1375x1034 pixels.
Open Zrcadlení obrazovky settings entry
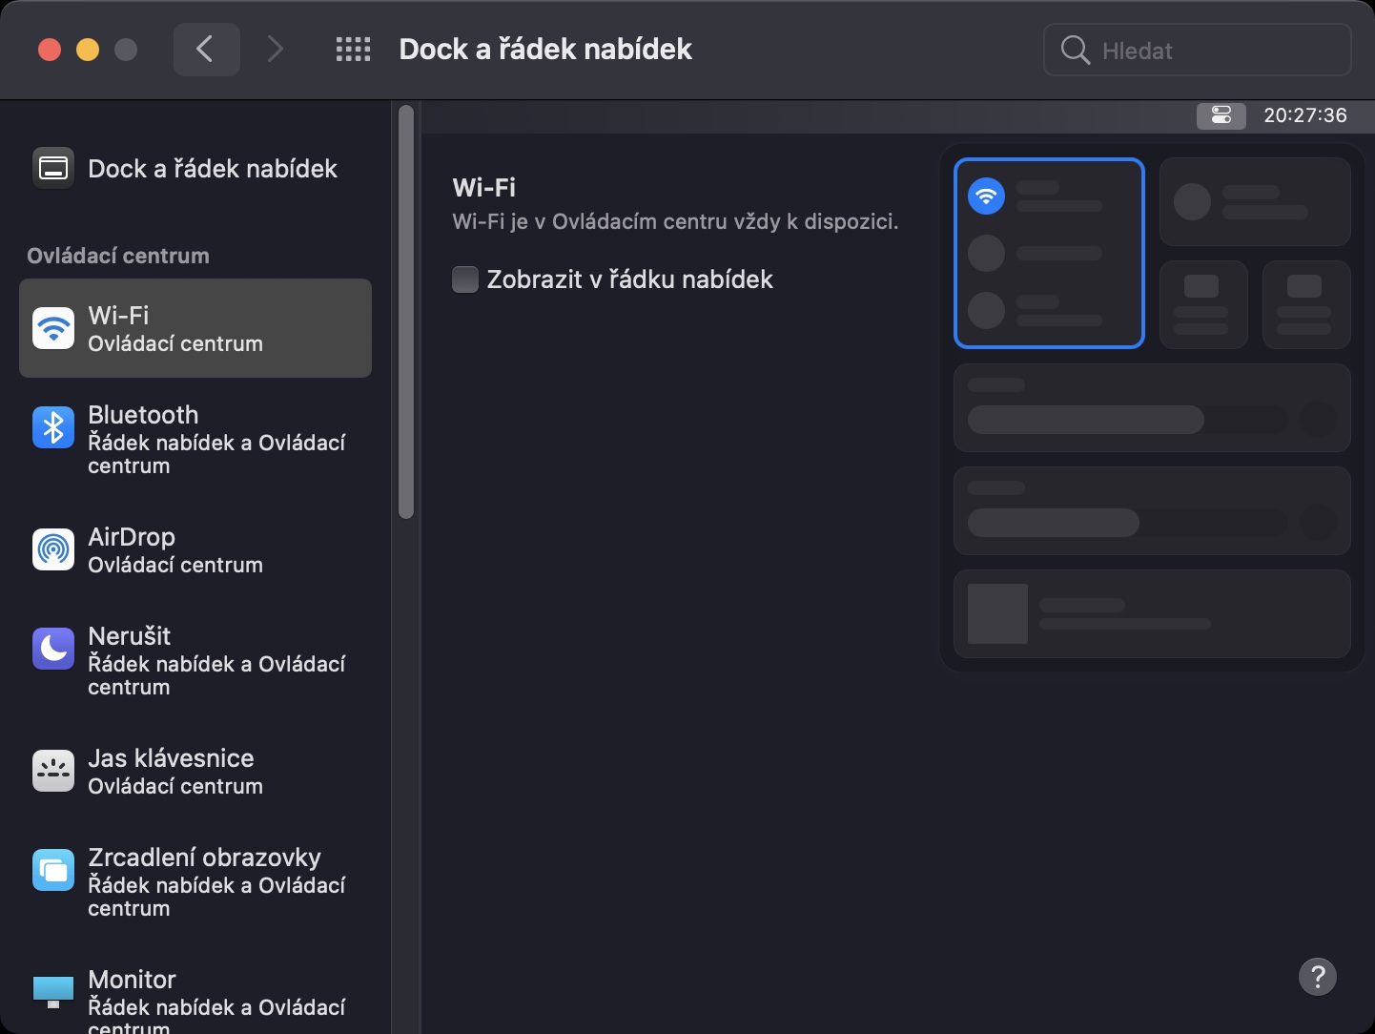tap(204, 858)
